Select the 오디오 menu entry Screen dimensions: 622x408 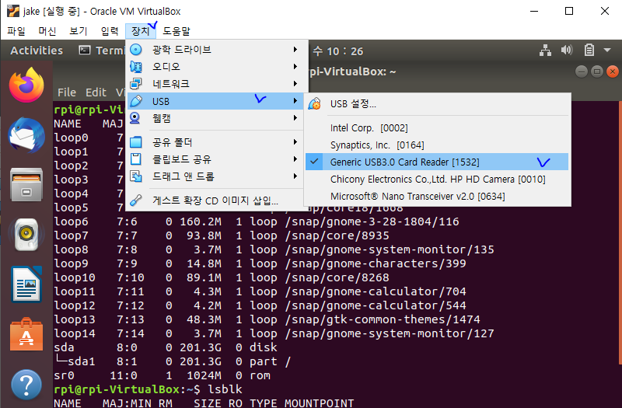point(217,67)
